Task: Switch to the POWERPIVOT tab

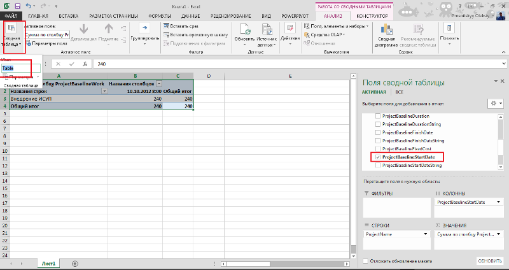Action: point(295,16)
